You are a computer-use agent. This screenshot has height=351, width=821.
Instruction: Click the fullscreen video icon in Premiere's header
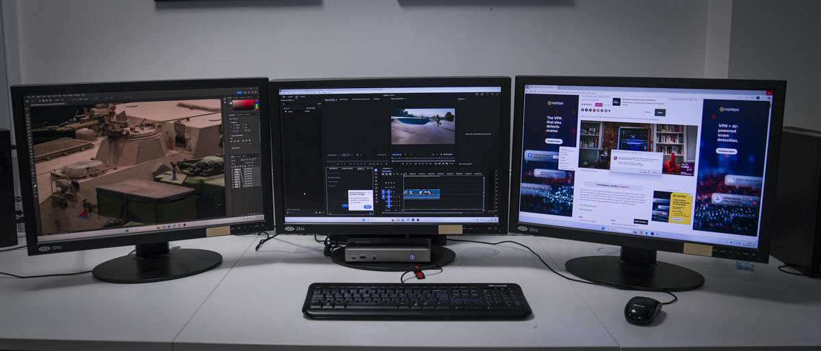[497, 94]
